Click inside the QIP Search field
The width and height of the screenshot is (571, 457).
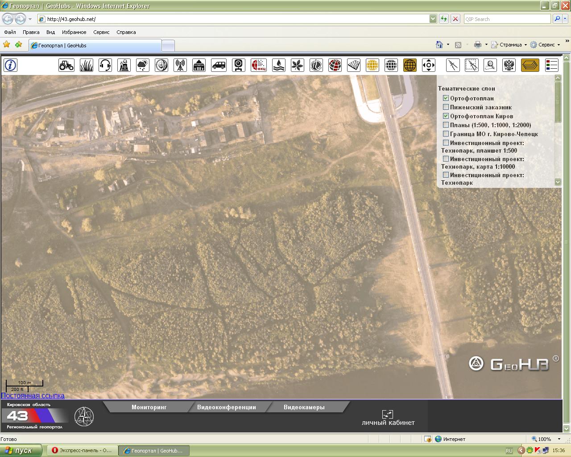tap(507, 19)
